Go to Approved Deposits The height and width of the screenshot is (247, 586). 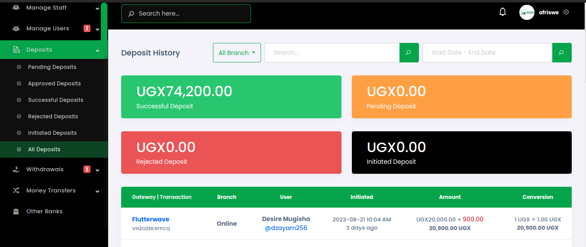click(x=54, y=84)
